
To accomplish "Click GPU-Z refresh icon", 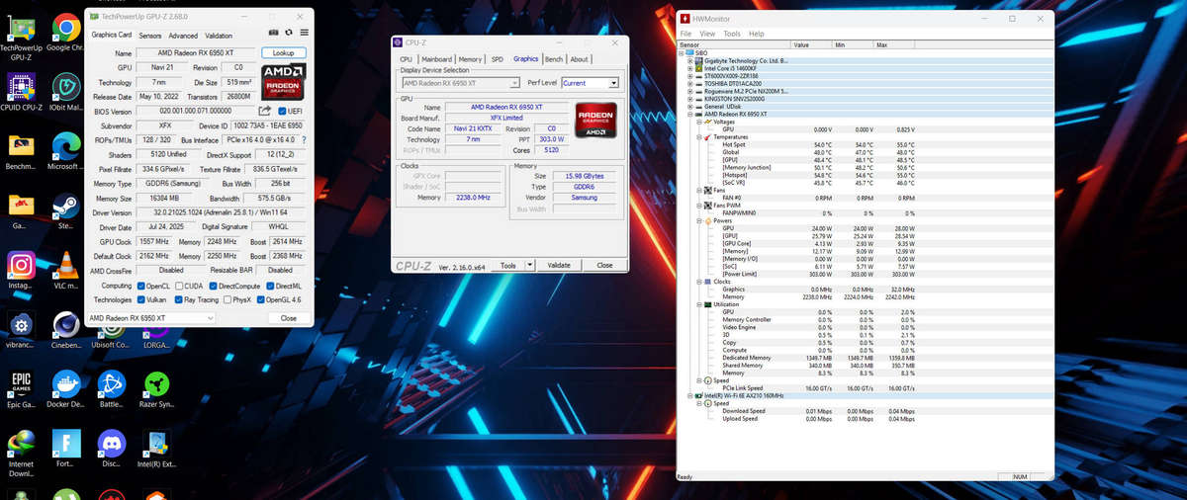I will (289, 33).
